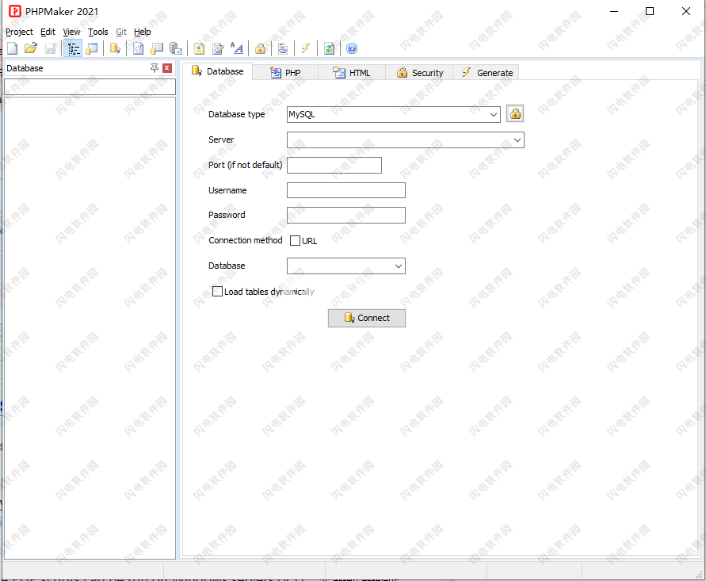
Task: Click the database window icon next to tree view
Action: [92, 48]
